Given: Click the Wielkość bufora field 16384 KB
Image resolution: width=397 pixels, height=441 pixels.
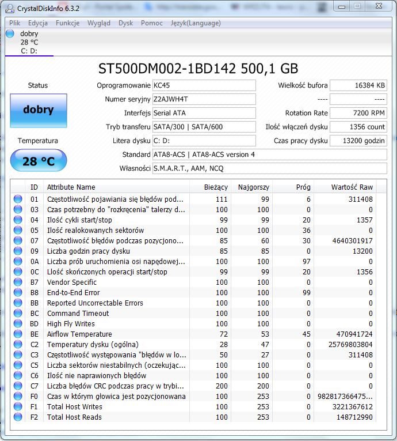Looking at the screenshot, I should coord(358,85).
